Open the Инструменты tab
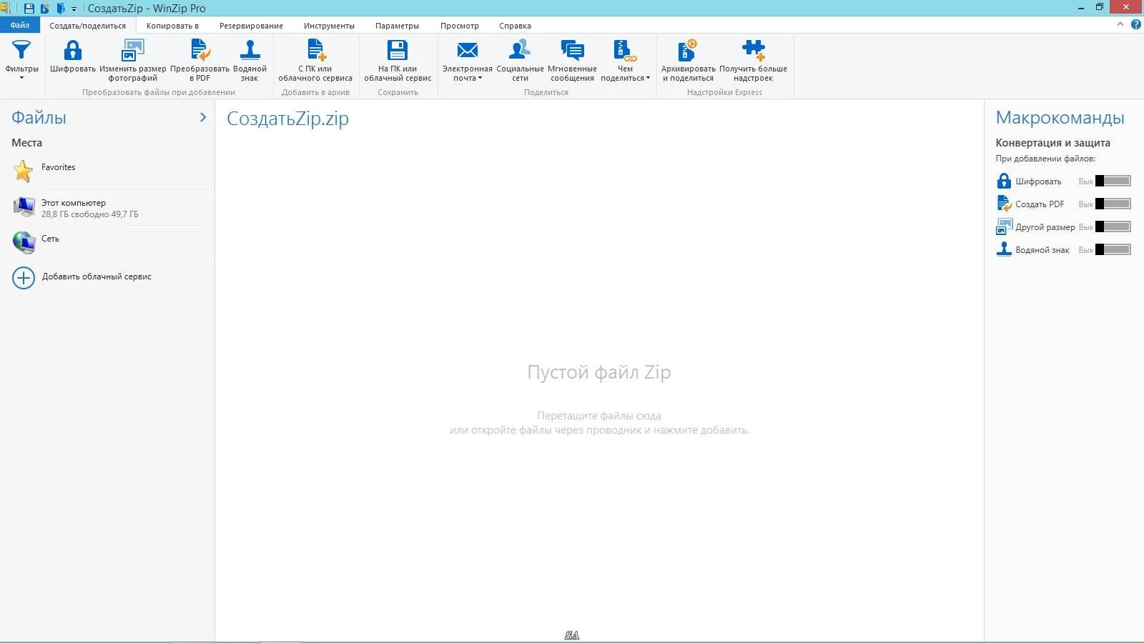1144x643 pixels. 329,26
